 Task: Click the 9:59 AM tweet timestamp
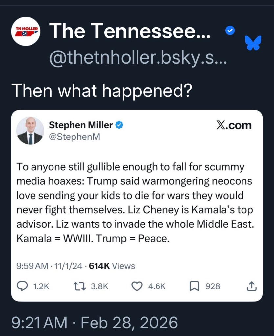click(x=32, y=266)
